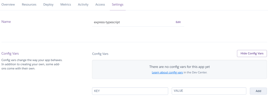View the Activity tab
The height and width of the screenshot is (107, 268).
[83, 5]
